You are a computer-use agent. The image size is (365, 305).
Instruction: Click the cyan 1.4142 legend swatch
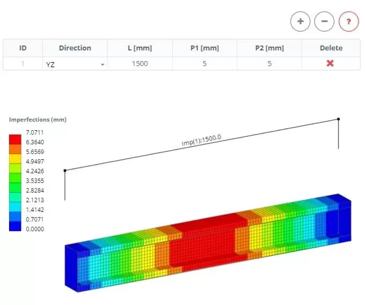15,207
